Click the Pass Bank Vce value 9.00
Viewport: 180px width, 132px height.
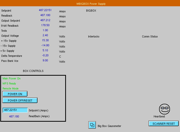click(45, 61)
